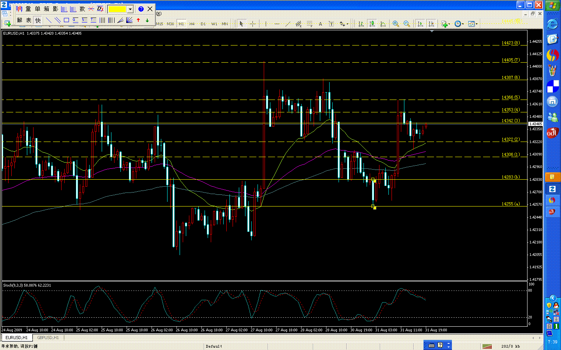
Task: Click the 数 button in floating toolbar
Action: coord(82,9)
